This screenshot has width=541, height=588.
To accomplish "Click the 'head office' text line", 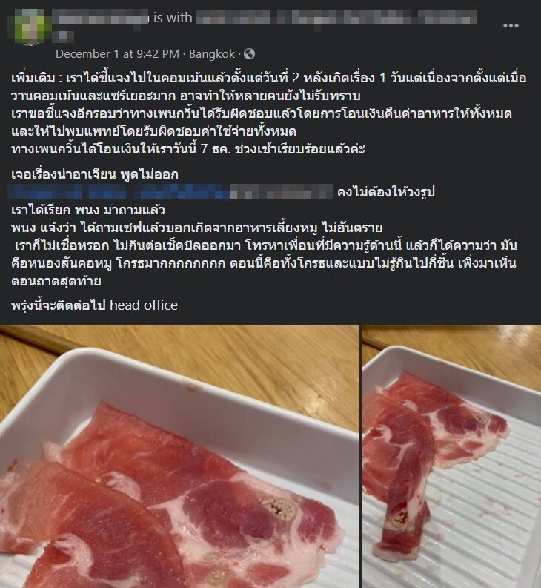I will click(94, 305).
